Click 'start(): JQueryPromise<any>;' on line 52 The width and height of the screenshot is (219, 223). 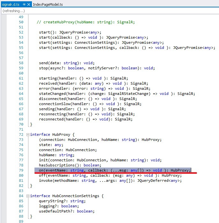tap(70, 32)
